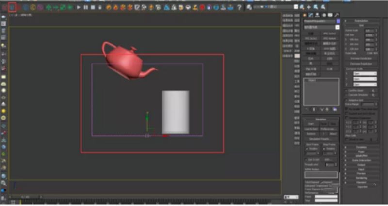Open the Motion tab of command panel

point(323,15)
